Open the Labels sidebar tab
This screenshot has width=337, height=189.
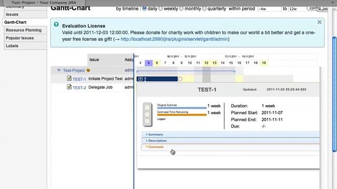pyautogui.click(x=25, y=46)
